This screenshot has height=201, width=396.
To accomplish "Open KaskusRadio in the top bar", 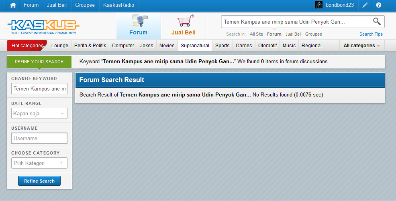I will click(x=119, y=5).
